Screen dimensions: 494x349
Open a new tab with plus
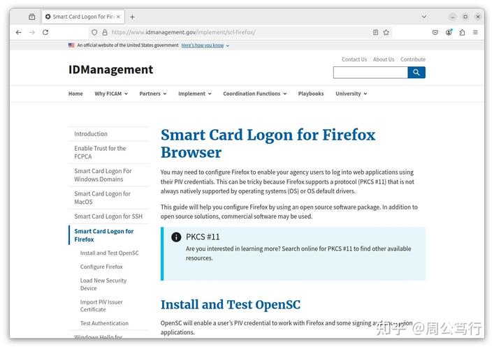point(132,17)
